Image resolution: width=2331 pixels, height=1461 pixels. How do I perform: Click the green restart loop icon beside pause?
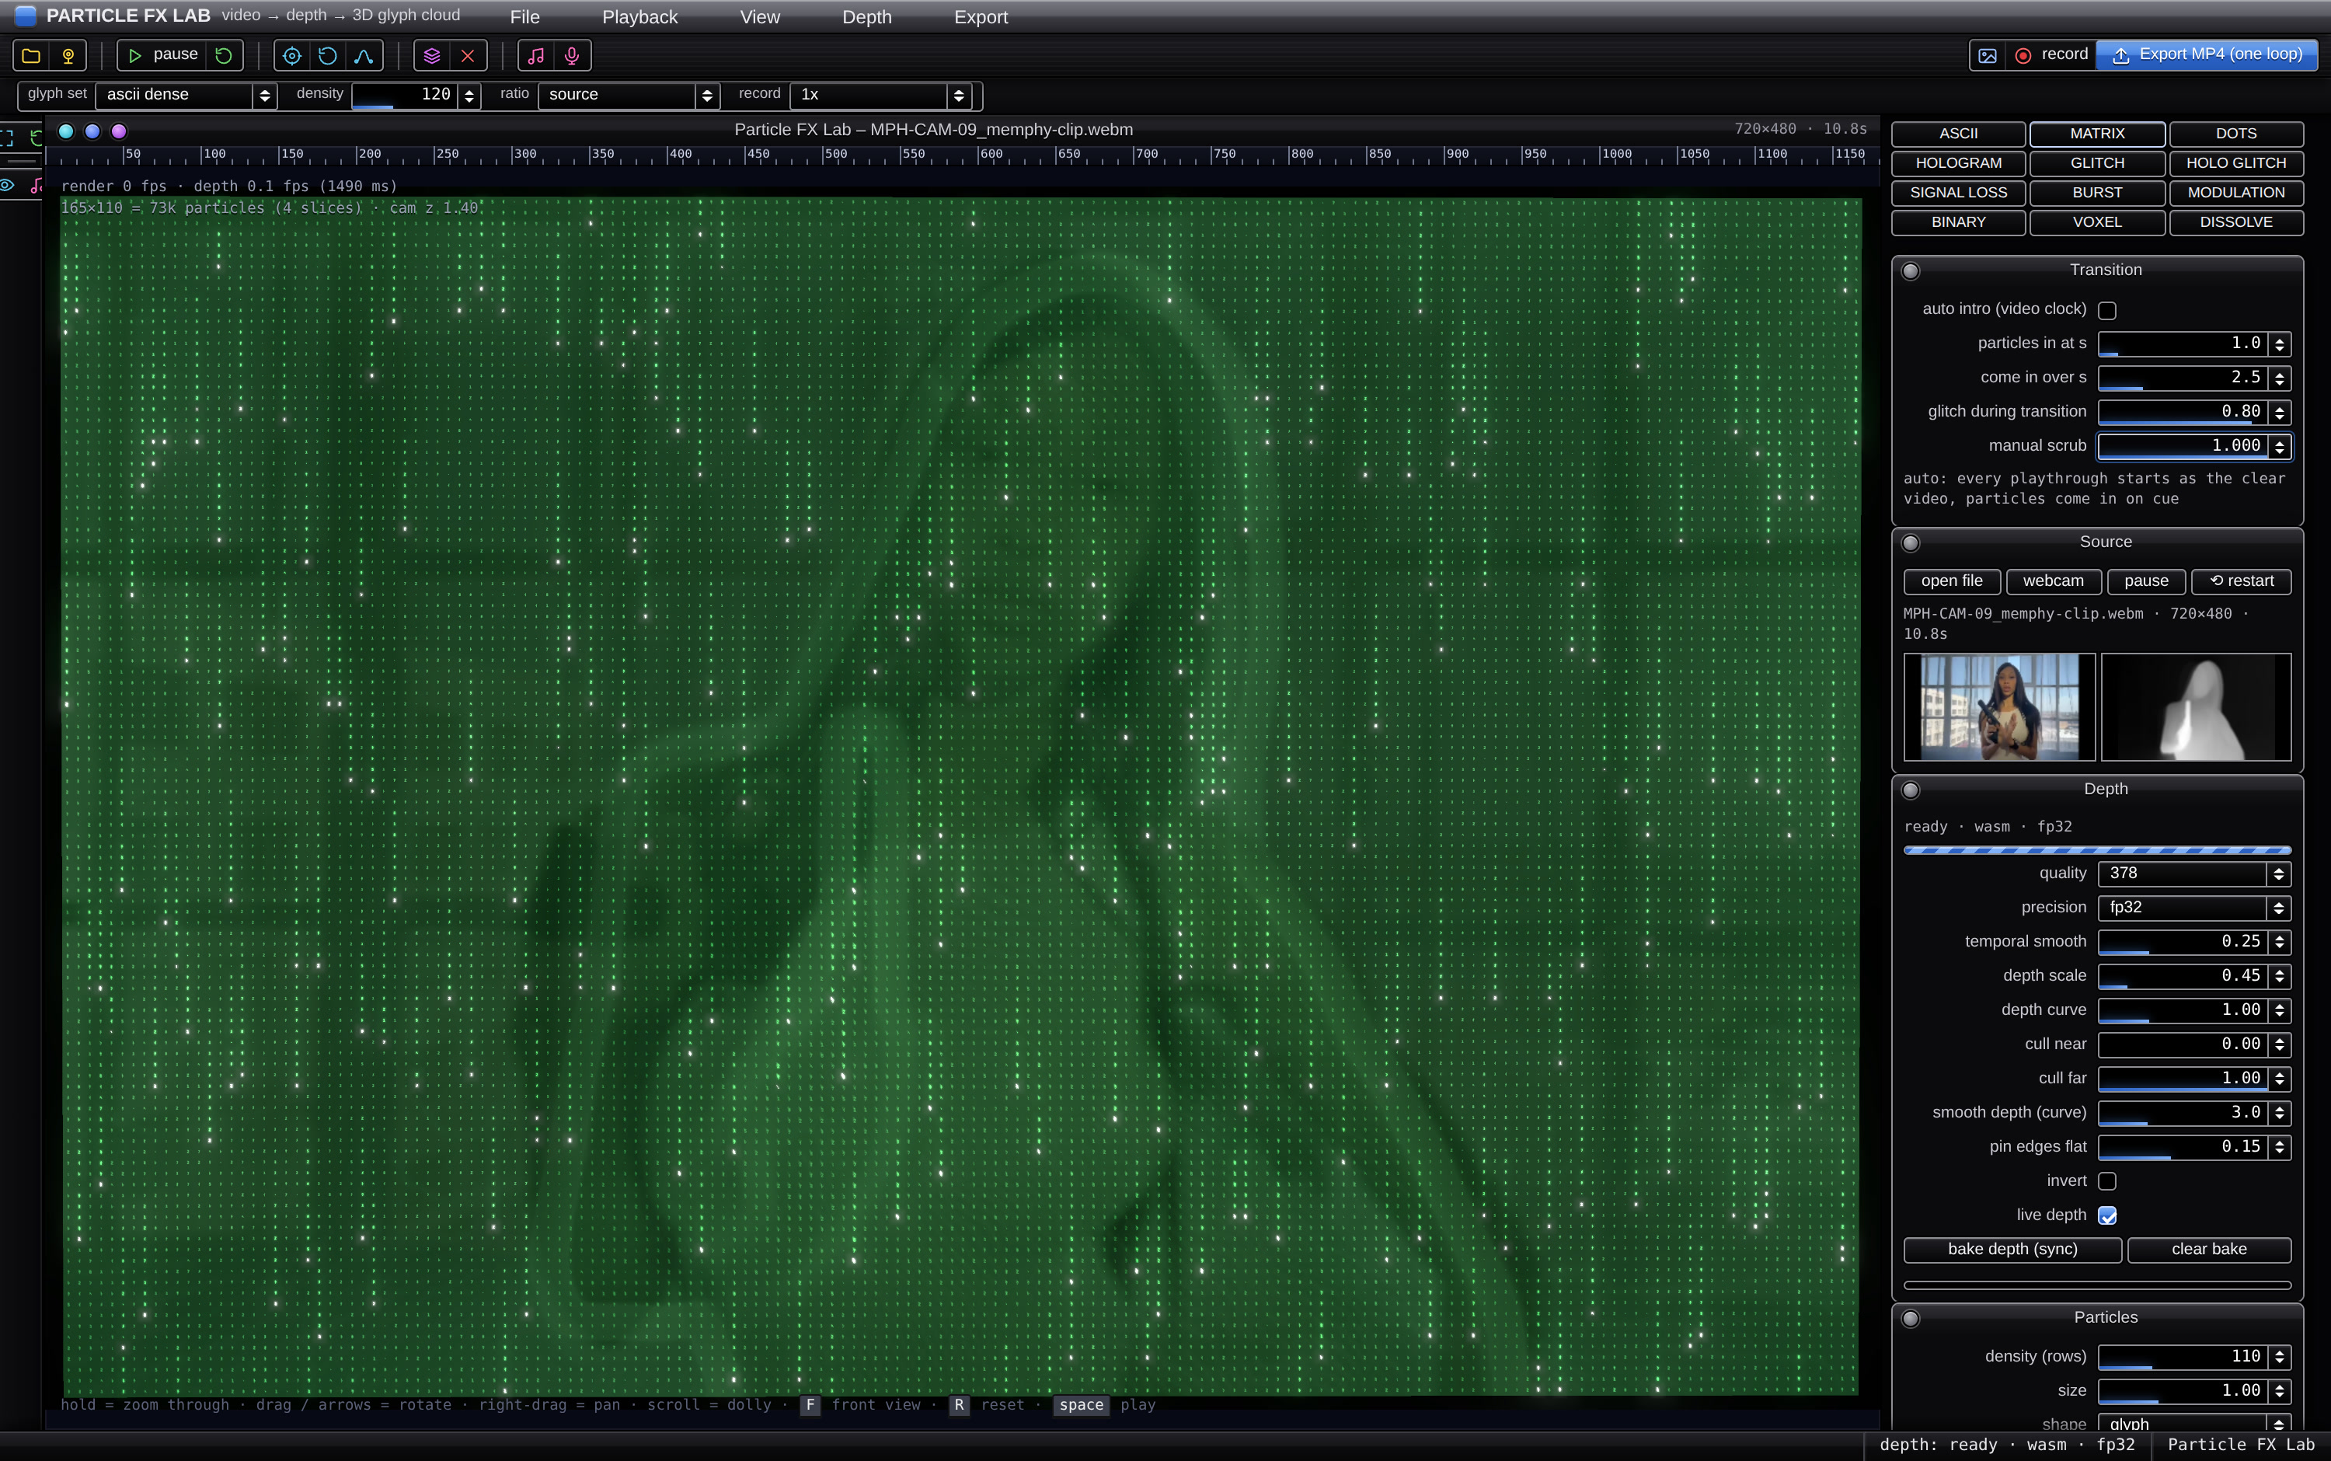pyautogui.click(x=224, y=55)
